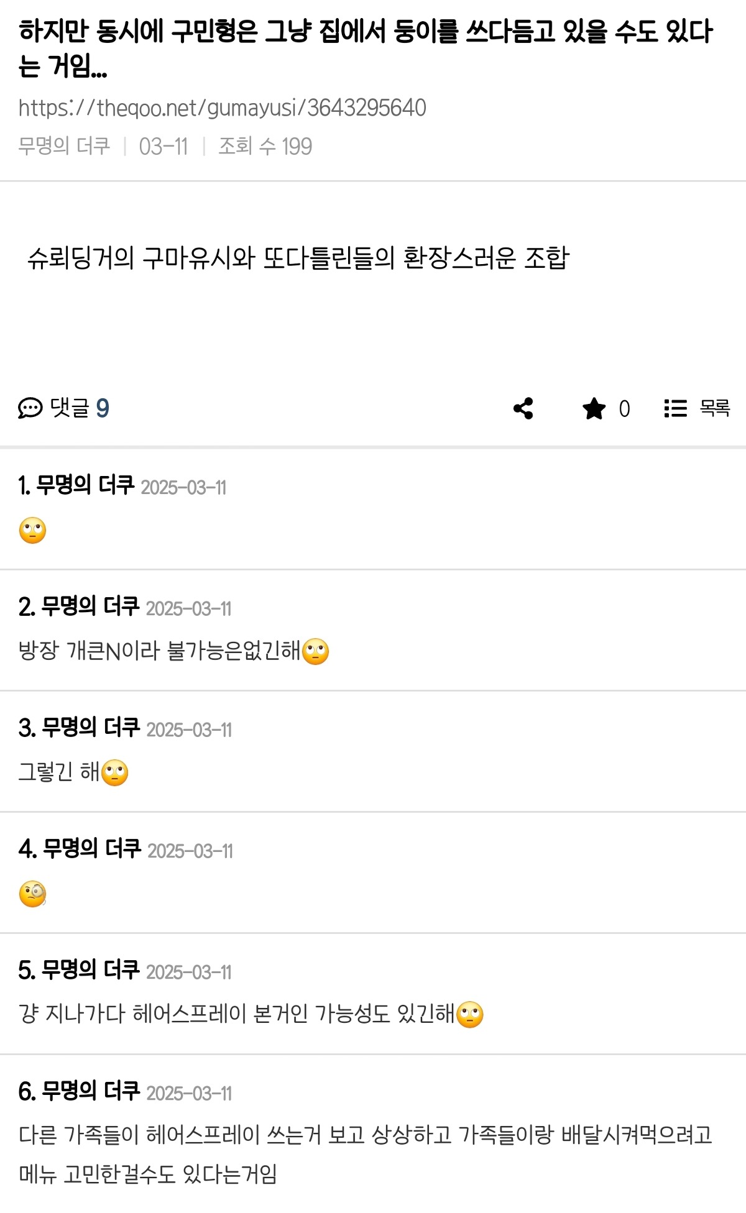Click the rolling eyes emoji in comment 1

click(33, 530)
